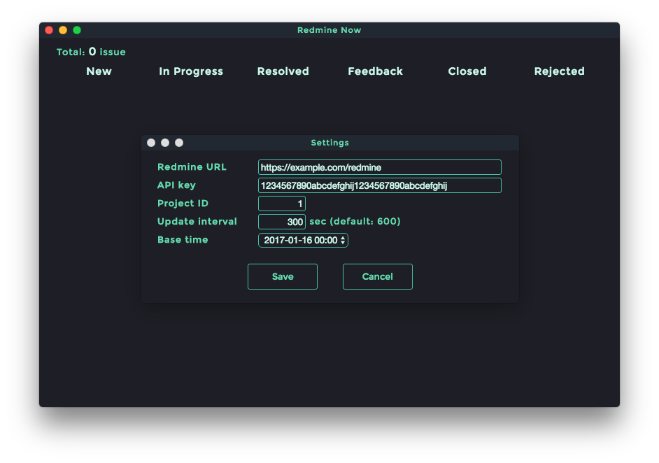Open the Base time dropdown
Viewport: 659px width, 463px height.
303,240
